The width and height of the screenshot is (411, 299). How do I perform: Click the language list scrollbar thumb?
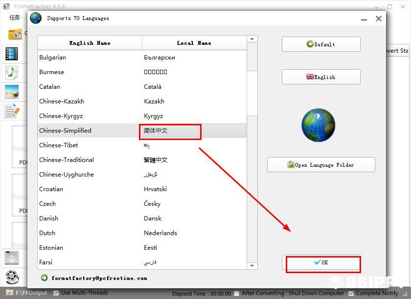click(252, 93)
